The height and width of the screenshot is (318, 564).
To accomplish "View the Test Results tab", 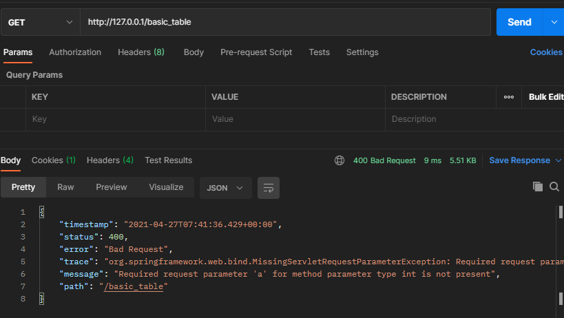I will [x=168, y=160].
